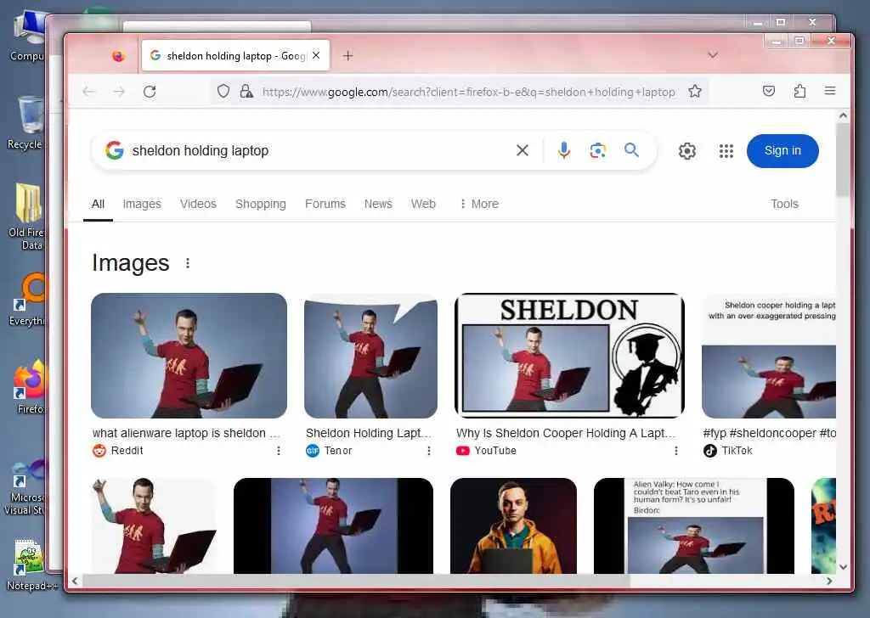The height and width of the screenshot is (618, 870).
Task: Start search by voice microphone
Action: [x=564, y=150]
